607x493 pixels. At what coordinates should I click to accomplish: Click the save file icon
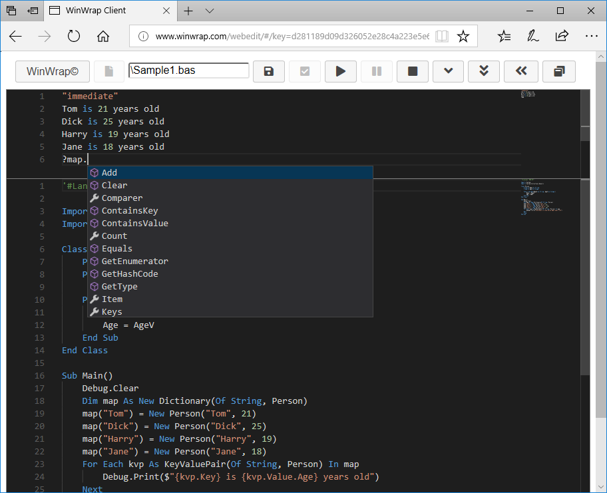[269, 71]
